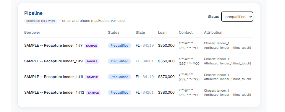Select borrower Recapture lender_1 #11

click(x=54, y=77)
